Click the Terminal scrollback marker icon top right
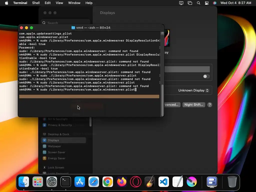This screenshot has height=192, width=256. coord(162,33)
